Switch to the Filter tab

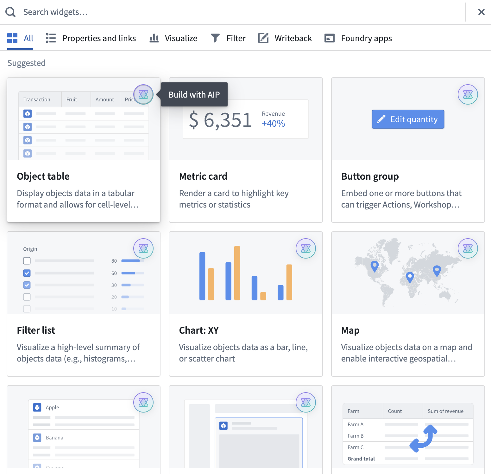click(x=228, y=38)
